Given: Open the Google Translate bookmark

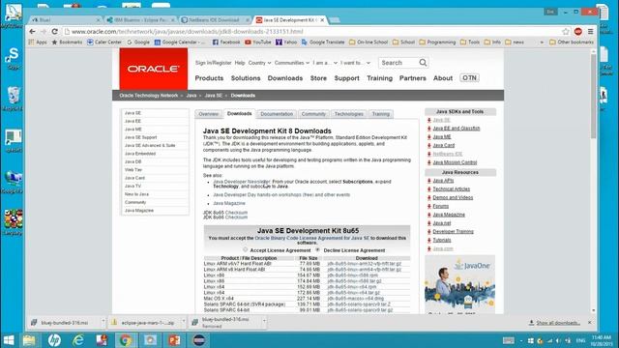Looking at the screenshot, I should [x=323, y=42].
